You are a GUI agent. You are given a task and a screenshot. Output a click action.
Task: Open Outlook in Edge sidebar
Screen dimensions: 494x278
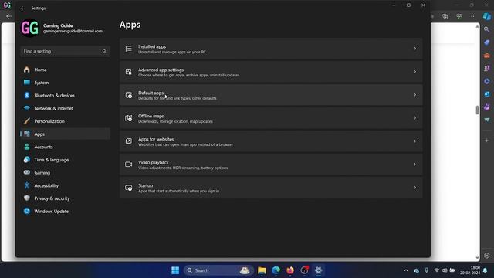coord(487,94)
